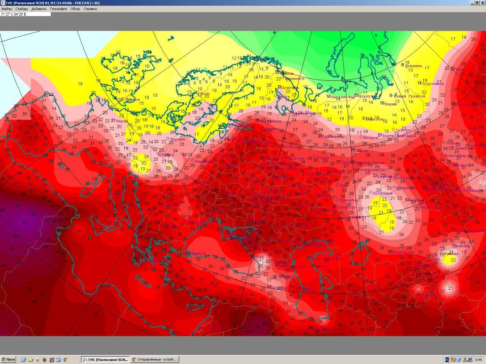The image size is (486, 364).
Task: Launch Internet Explorer from quick launch
Action: (x=24, y=359)
